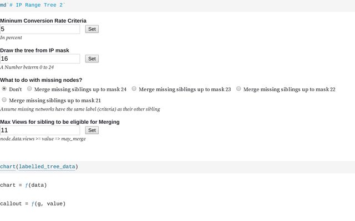Click the chart function name in code cell

point(8,167)
